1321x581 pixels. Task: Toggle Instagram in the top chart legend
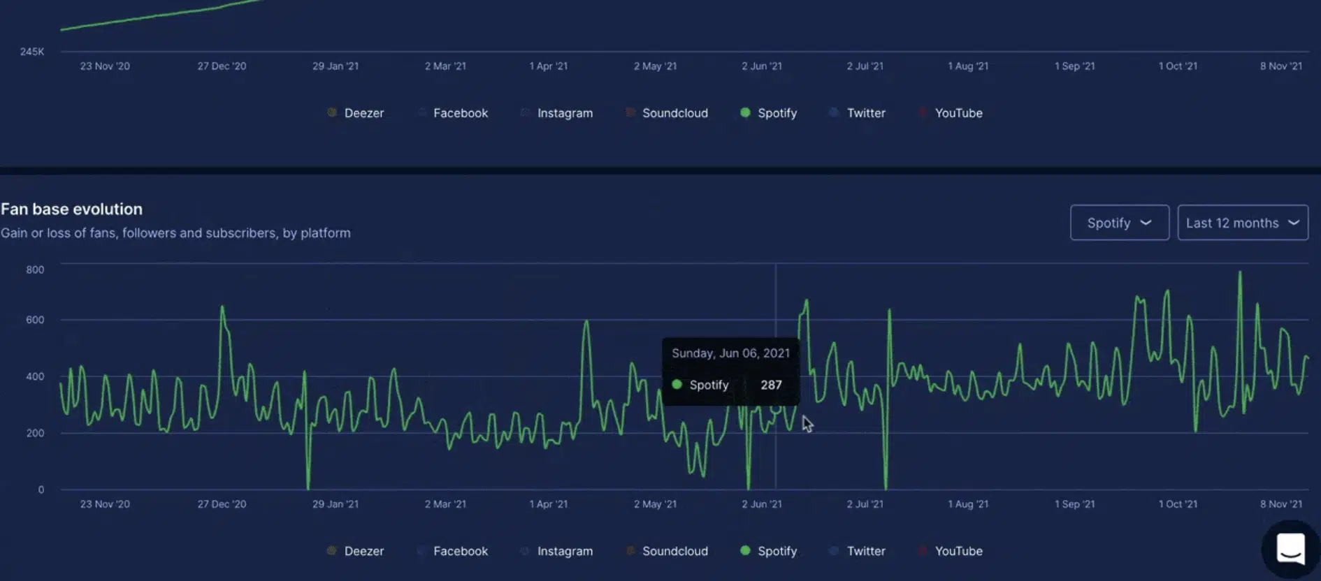(x=556, y=113)
